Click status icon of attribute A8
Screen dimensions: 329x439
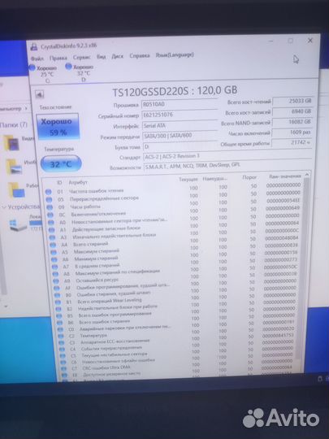(x=56, y=274)
